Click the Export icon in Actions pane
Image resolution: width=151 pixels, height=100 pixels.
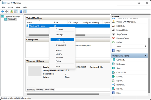click(x=113, y=81)
